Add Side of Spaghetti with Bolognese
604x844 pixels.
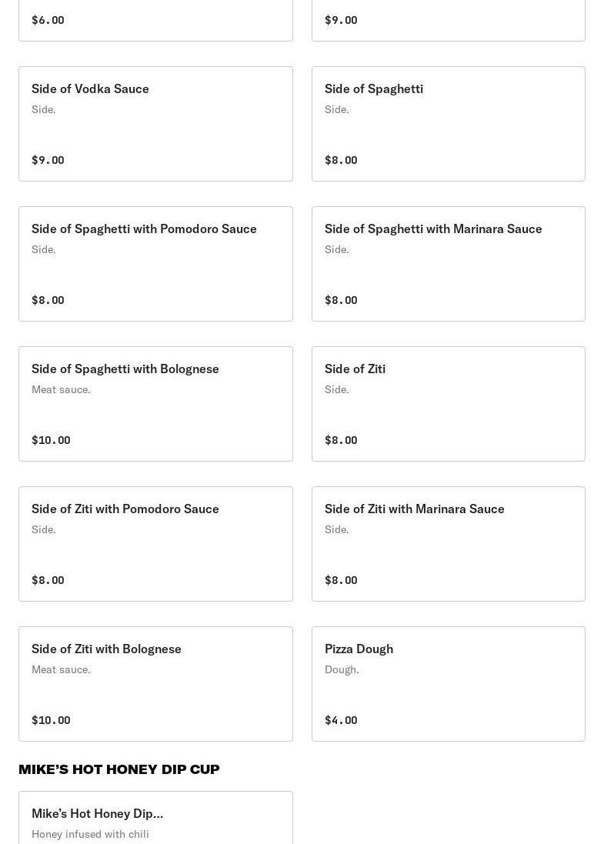point(155,403)
